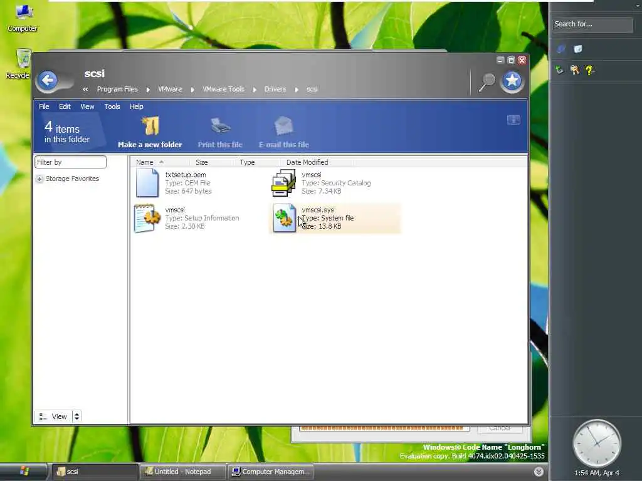This screenshot has width=642, height=481.
Task: Expand the Storage Favorites tree node
Action: (39, 178)
